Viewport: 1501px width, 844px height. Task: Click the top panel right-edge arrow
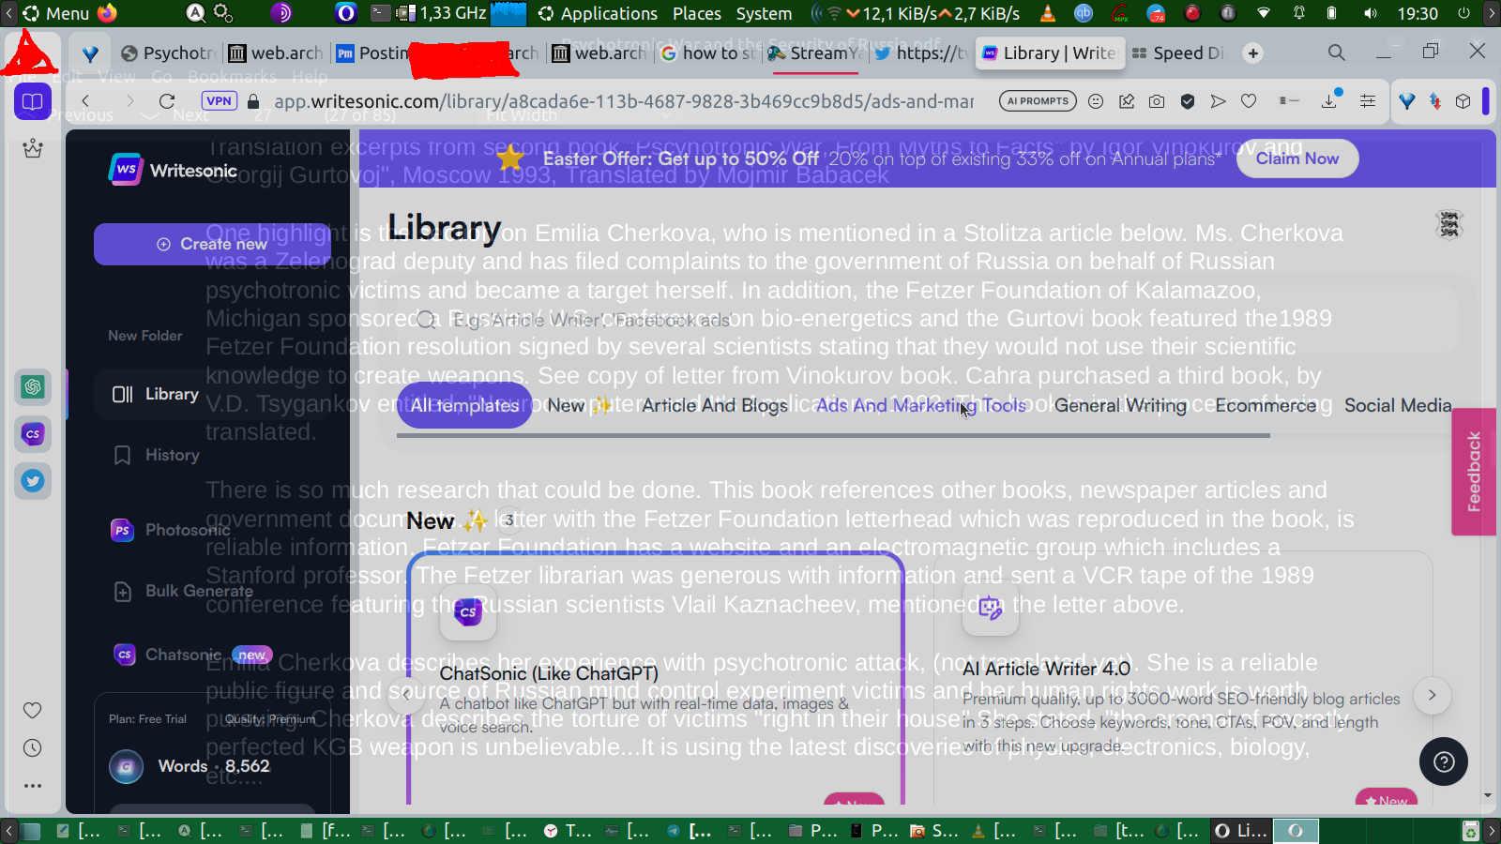point(1492,13)
